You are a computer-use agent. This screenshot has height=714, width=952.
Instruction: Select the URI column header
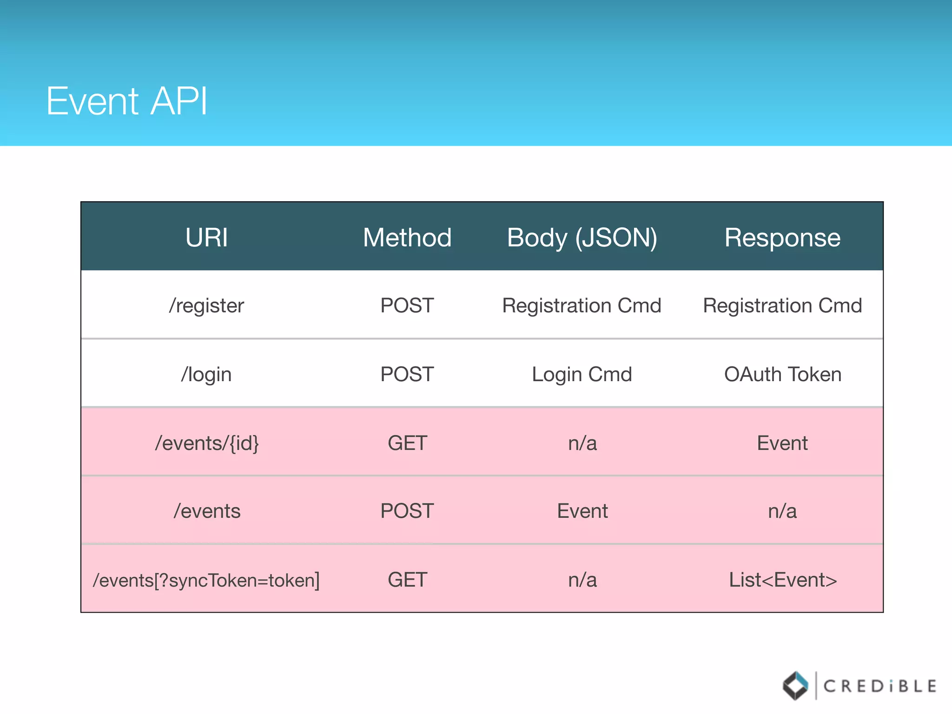[x=206, y=237]
